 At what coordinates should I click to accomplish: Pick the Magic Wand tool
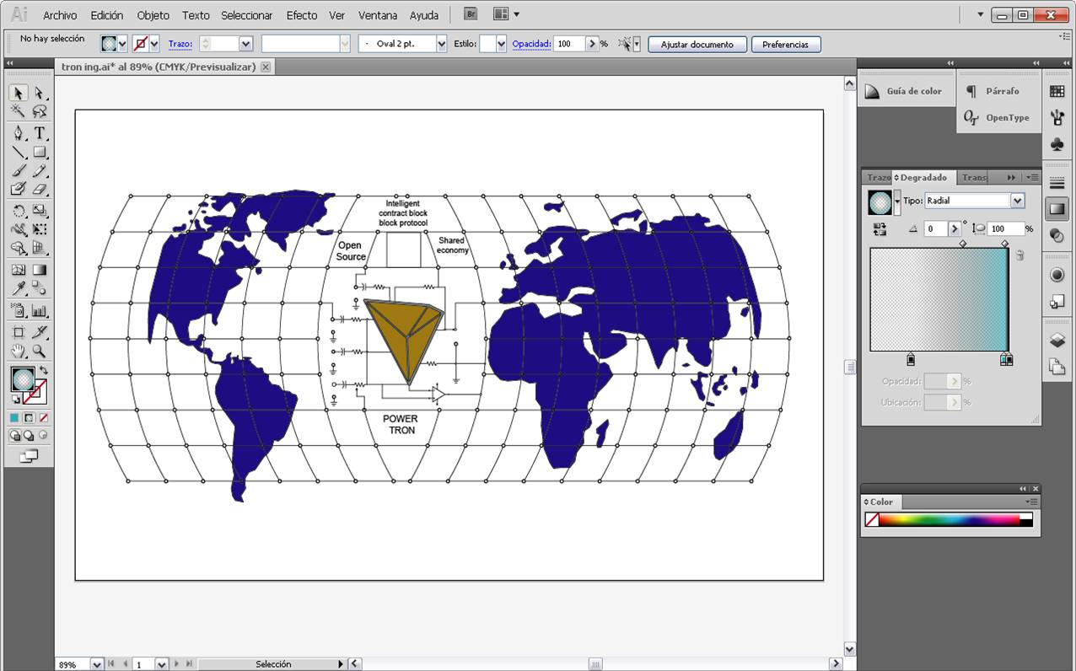coord(18,111)
